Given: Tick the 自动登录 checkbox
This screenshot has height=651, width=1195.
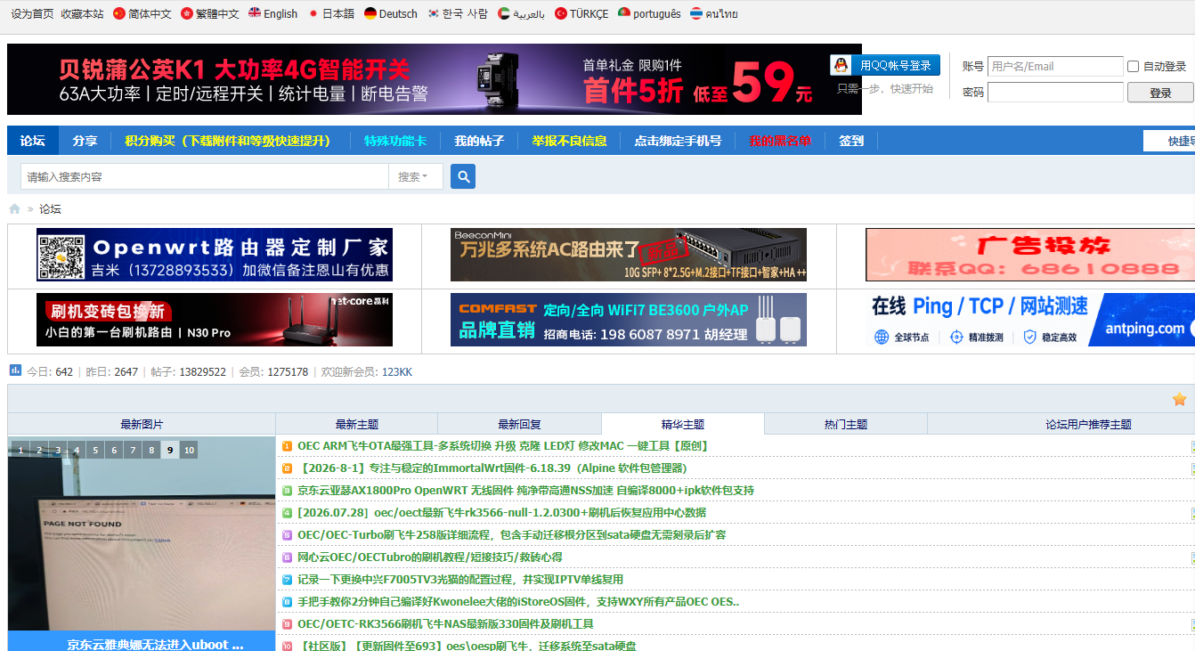Looking at the screenshot, I should click(x=1133, y=67).
